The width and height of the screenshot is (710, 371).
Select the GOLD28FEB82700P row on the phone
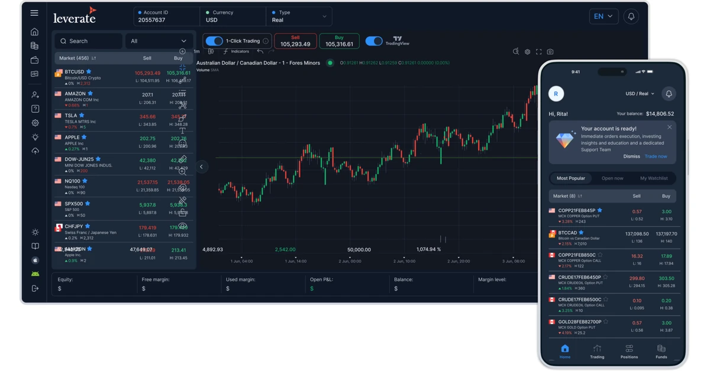tap(614, 326)
